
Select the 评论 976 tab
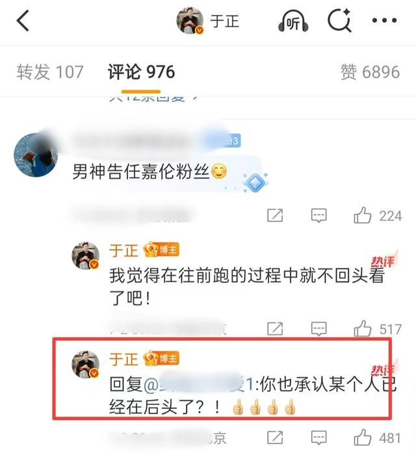[142, 72]
